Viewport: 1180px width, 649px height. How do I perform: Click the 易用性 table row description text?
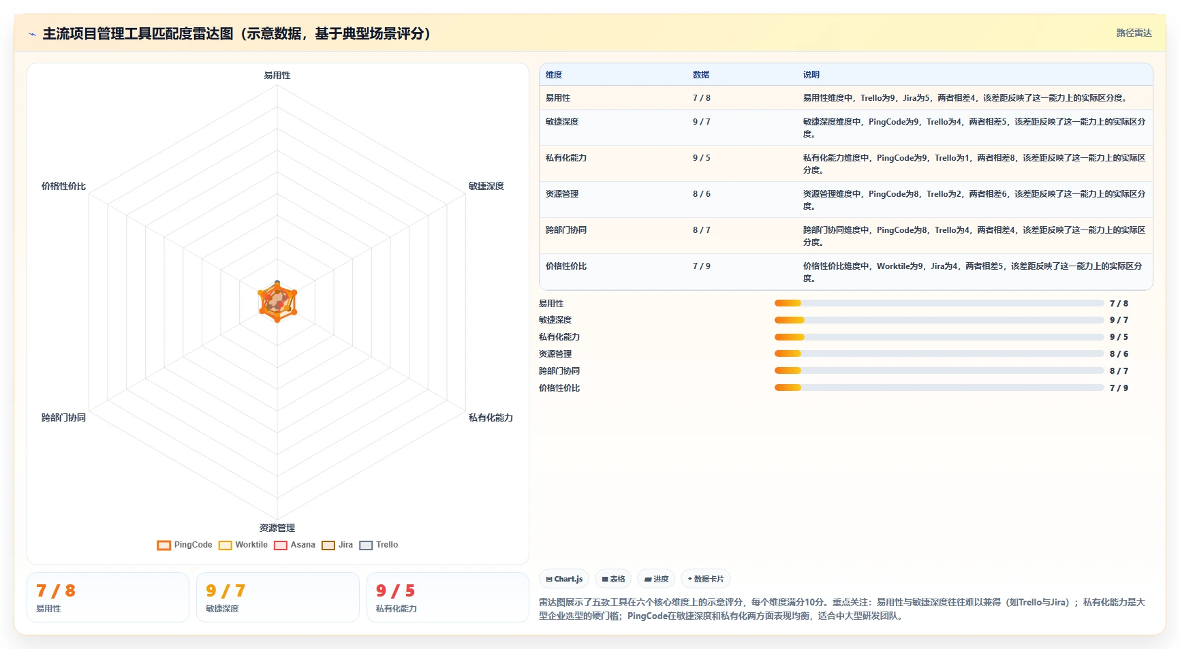point(965,98)
